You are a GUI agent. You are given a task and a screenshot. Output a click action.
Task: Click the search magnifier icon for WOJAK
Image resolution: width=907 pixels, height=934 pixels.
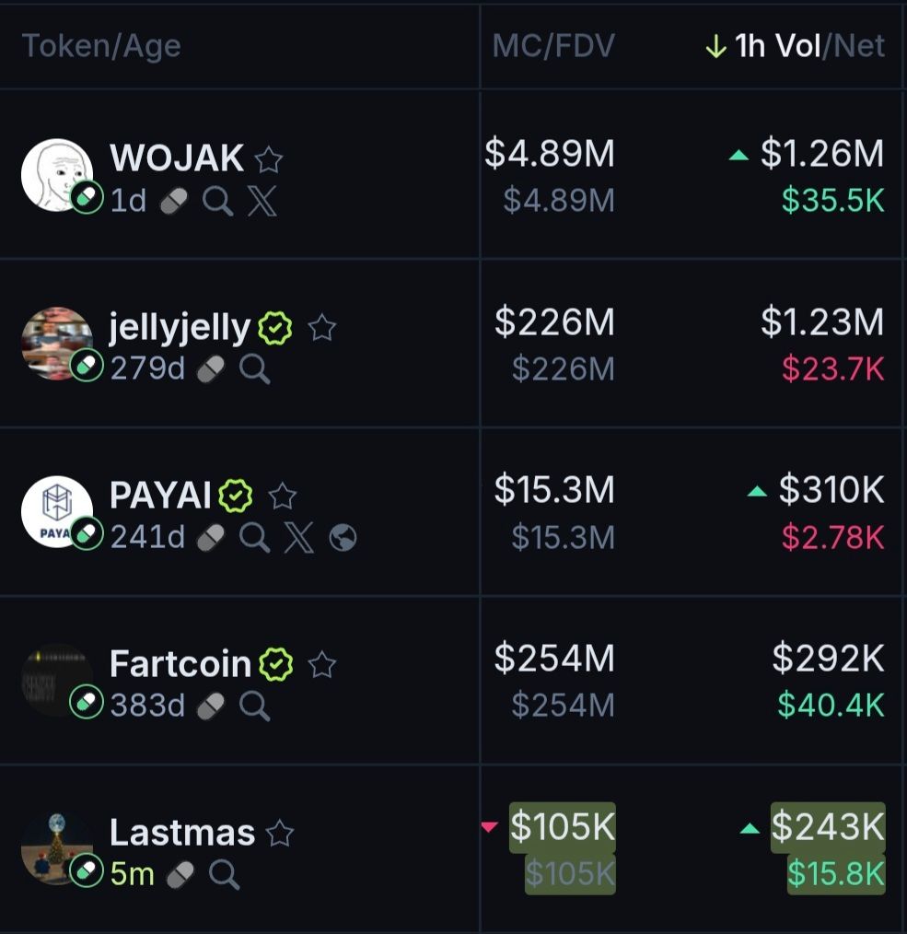click(x=218, y=201)
